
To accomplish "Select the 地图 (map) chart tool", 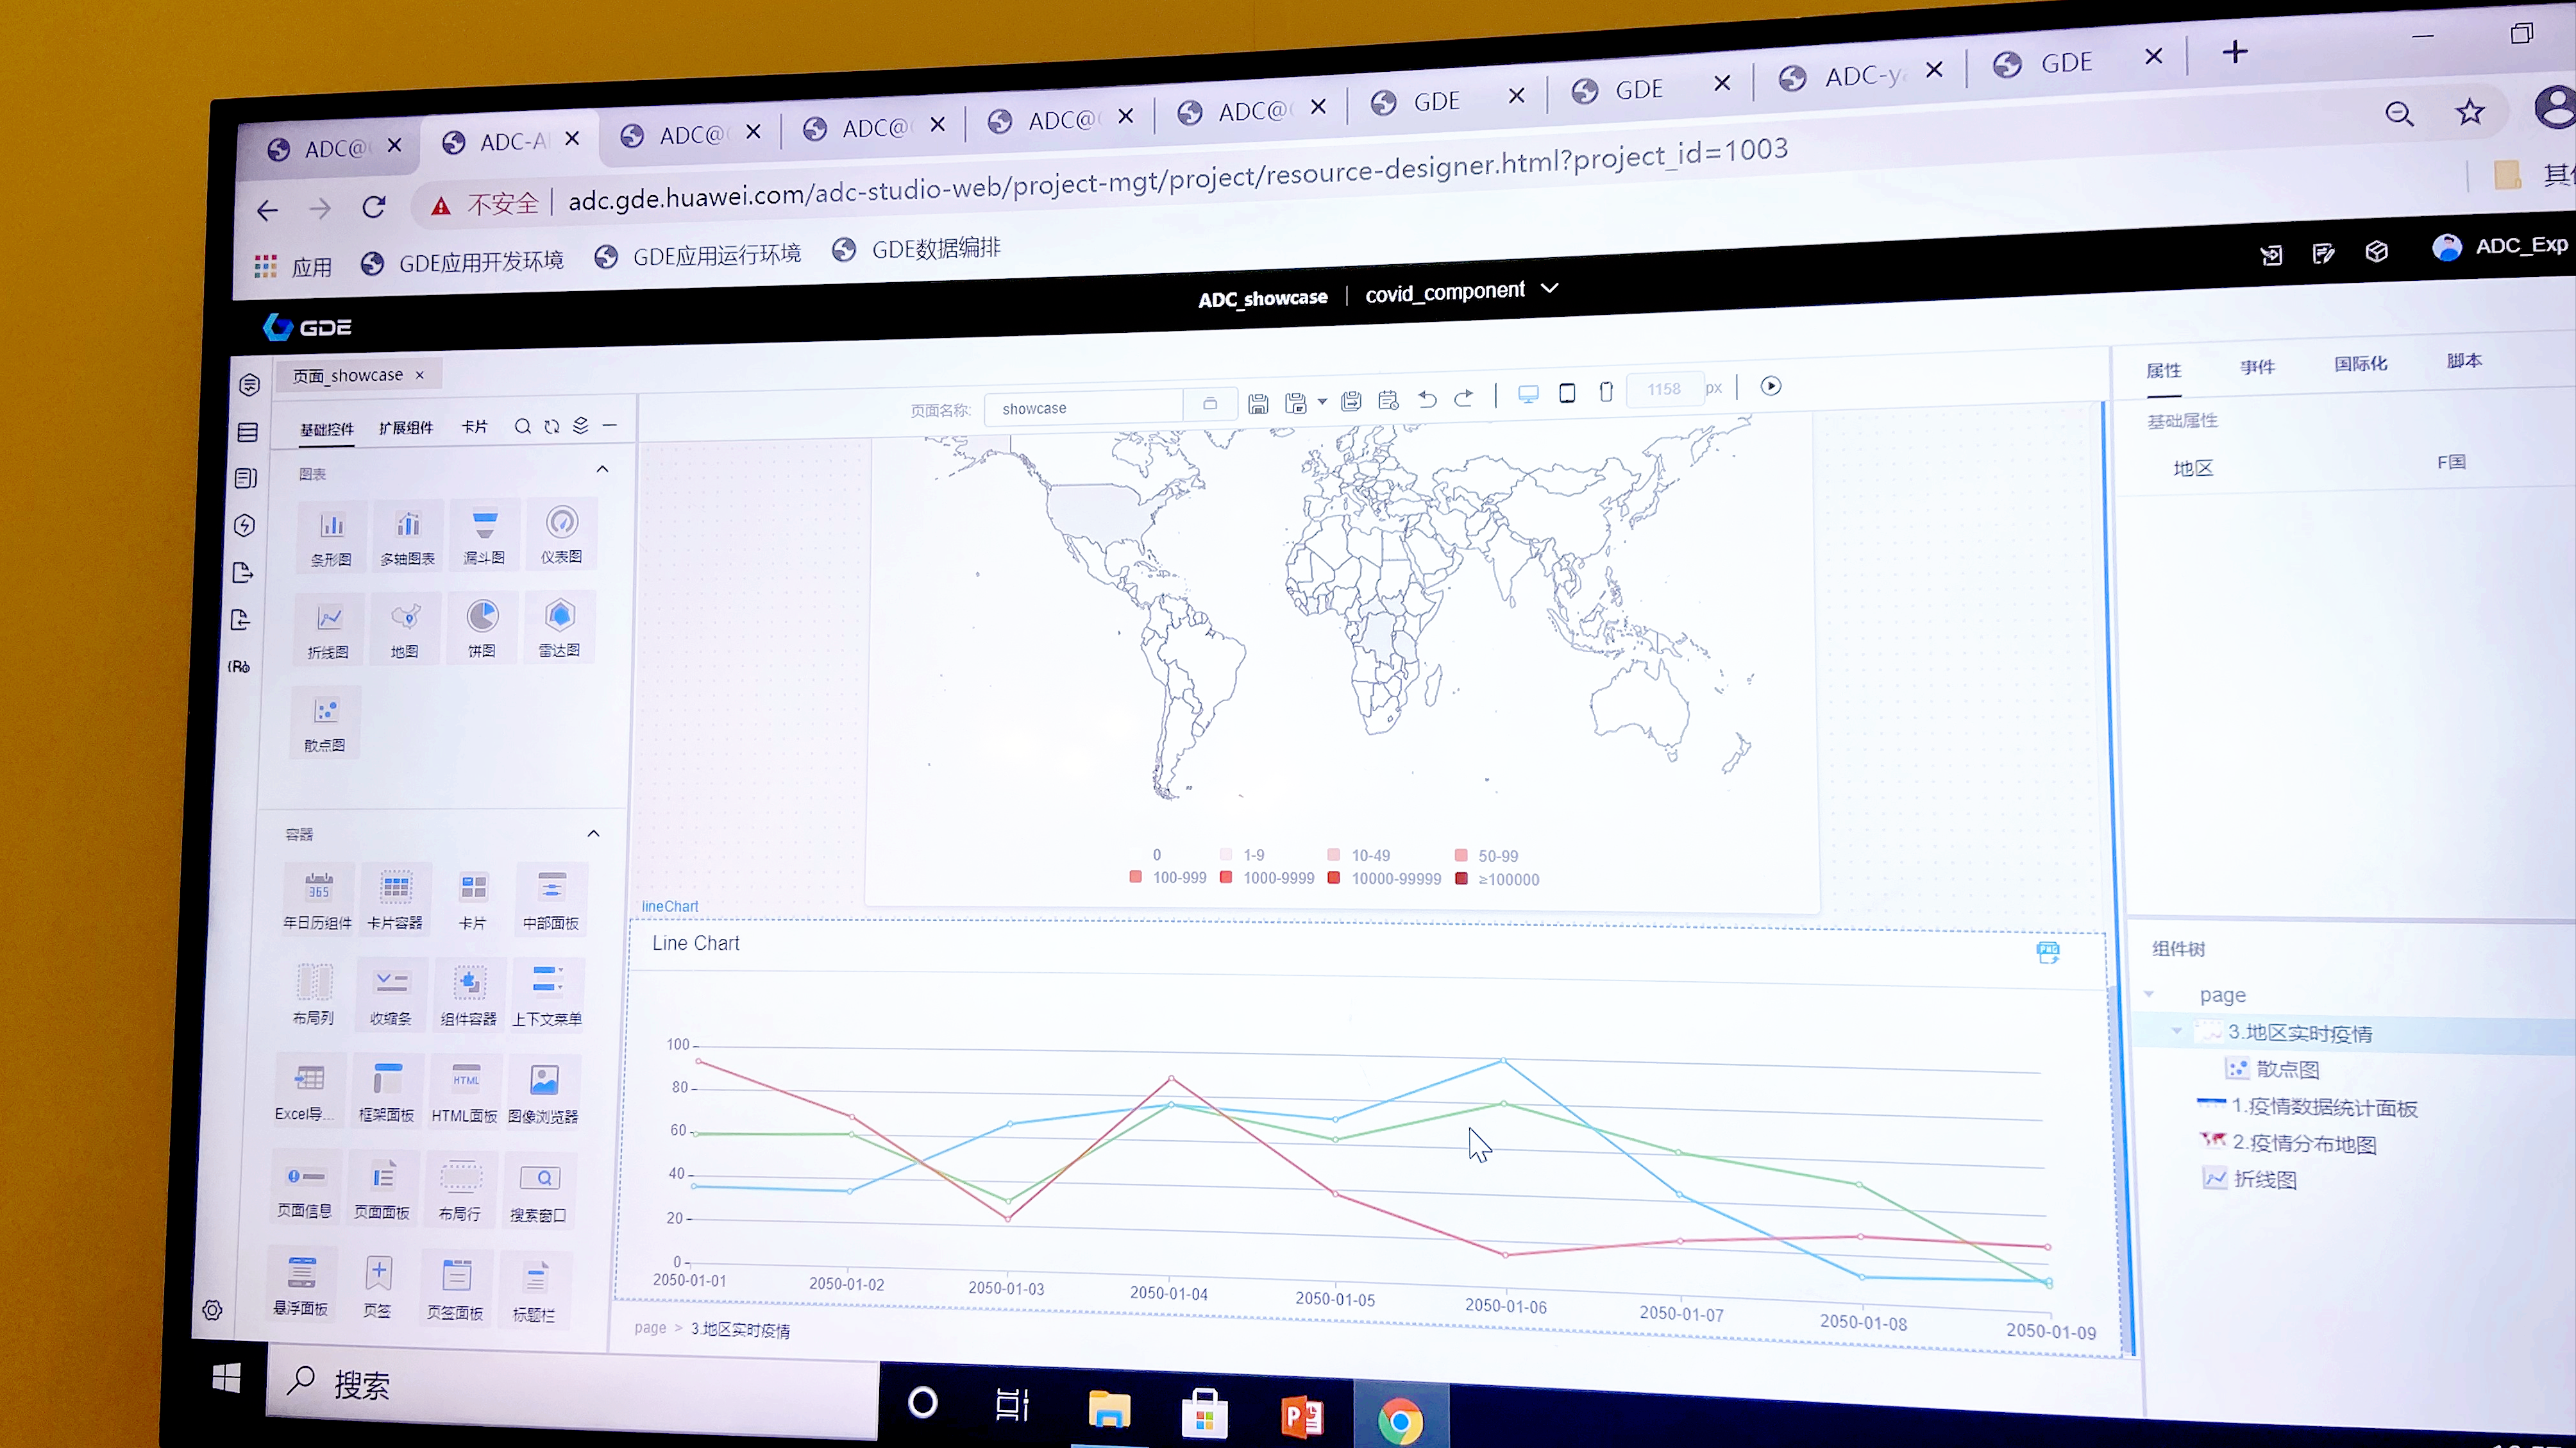I will pyautogui.click(x=403, y=628).
